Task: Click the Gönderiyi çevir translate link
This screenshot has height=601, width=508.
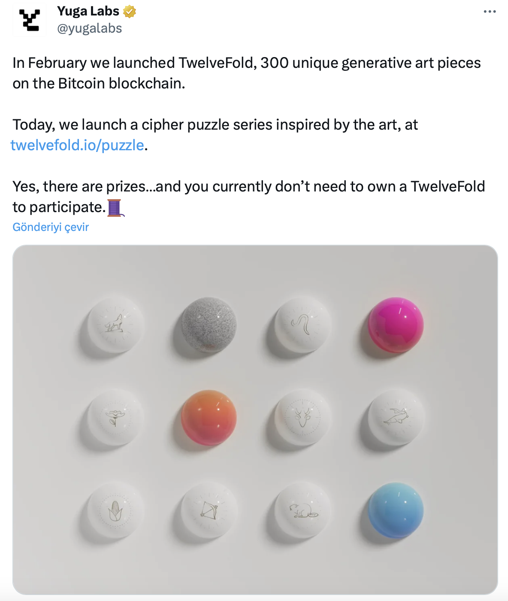Action: click(x=51, y=227)
